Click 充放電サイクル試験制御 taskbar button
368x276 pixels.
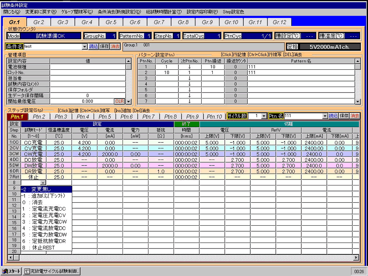(x=52, y=271)
